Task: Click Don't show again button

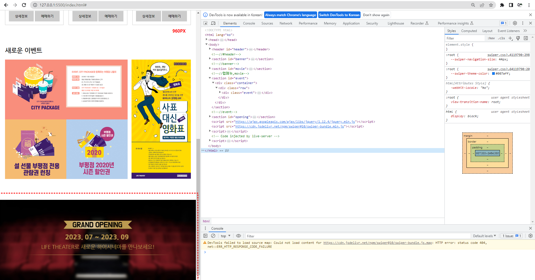Action: pyautogui.click(x=376, y=15)
